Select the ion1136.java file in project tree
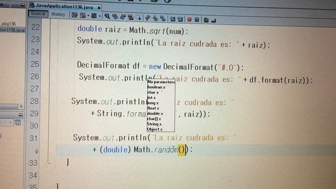336x189 pixels. point(12,30)
